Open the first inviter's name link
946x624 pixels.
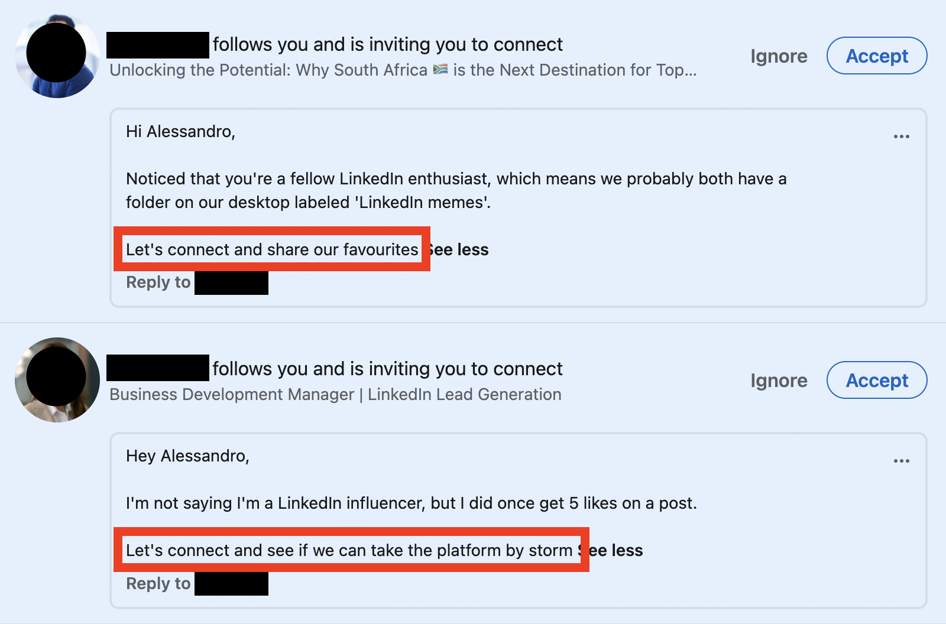pyautogui.click(x=158, y=45)
